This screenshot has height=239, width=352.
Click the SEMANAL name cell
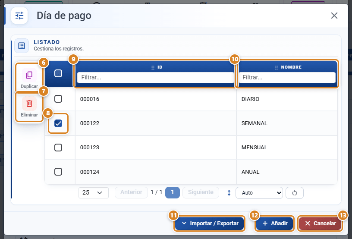pyautogui.click(x=287, y=123)
